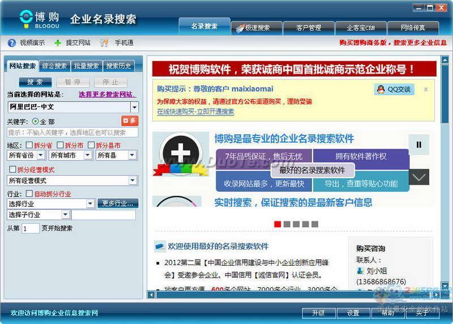Screen dimensions: 453x324
Task: Switch to the 名录搜索 tab
Action: pyautogui.click(x=204, y=27)
